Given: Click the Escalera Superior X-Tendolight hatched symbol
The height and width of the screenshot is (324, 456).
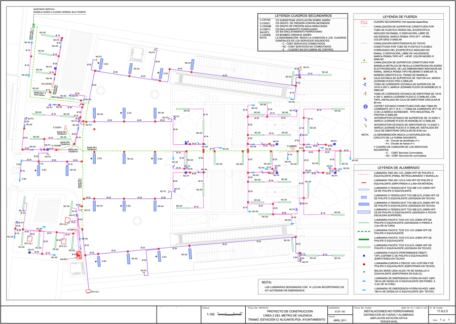Looking at the screenshot, I should [x=363, y=212].
